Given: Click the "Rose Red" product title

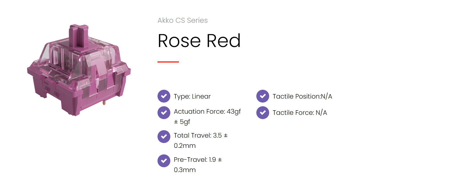Looking at the screenshot, I should 199,41.
